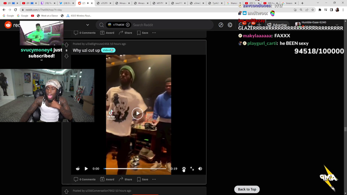The image size is (347, 195).
Task: Open video settings gear icon
Action: (184, 169)
